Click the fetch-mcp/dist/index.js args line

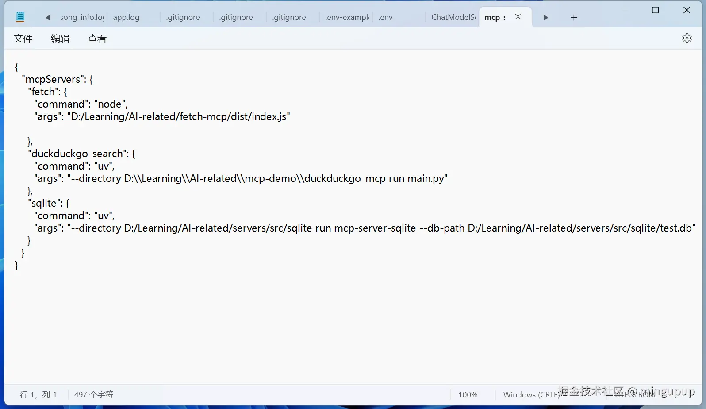point(162,116)
